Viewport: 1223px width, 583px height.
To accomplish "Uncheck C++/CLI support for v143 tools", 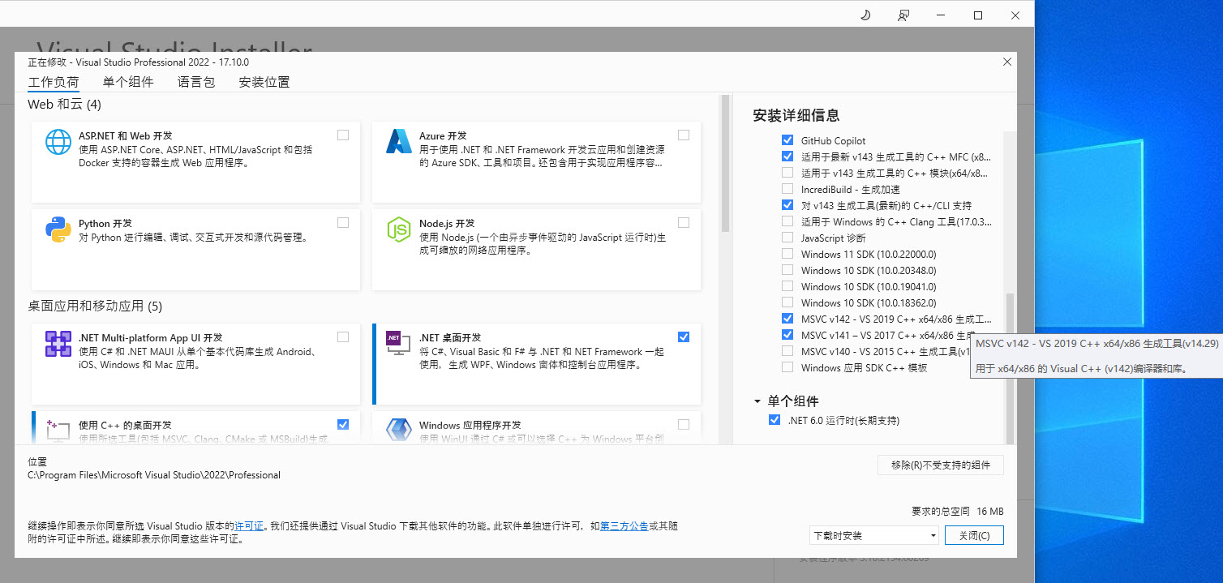I will pyautogui.click(x=787, y=205).
